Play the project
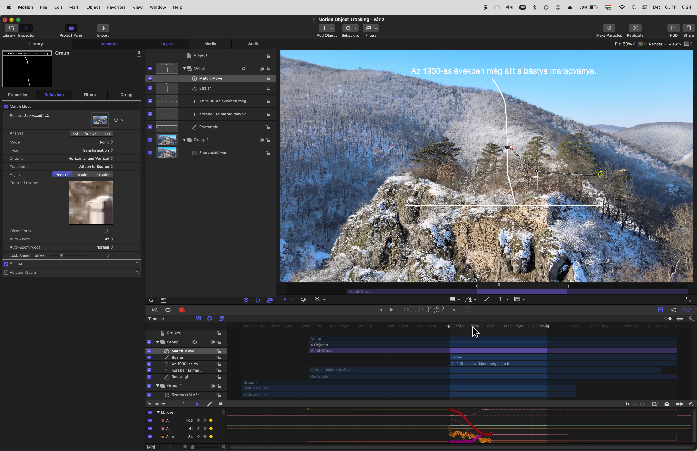Image resolution: width=697 pixels, height=451 pixels. coord(391,310)
